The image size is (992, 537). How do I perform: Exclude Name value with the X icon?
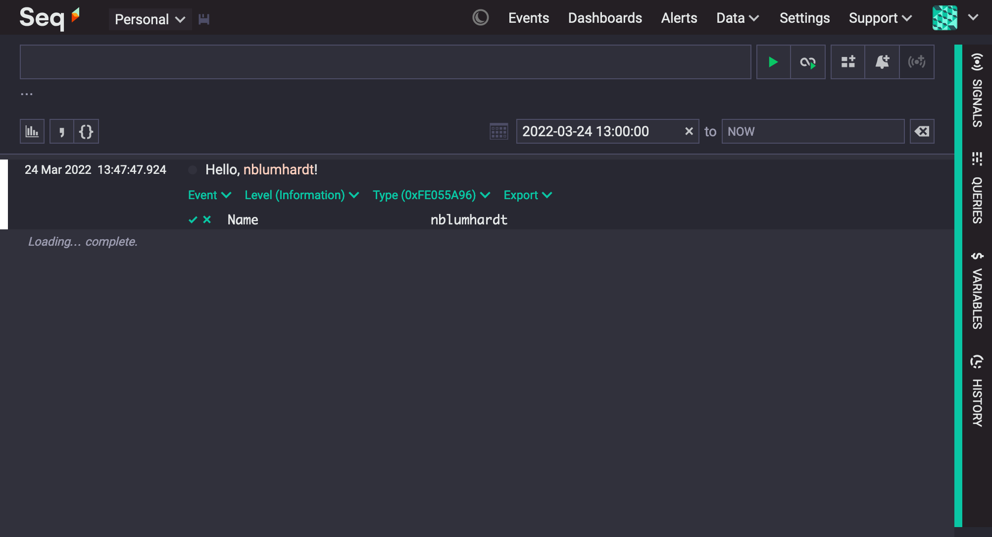207,219
